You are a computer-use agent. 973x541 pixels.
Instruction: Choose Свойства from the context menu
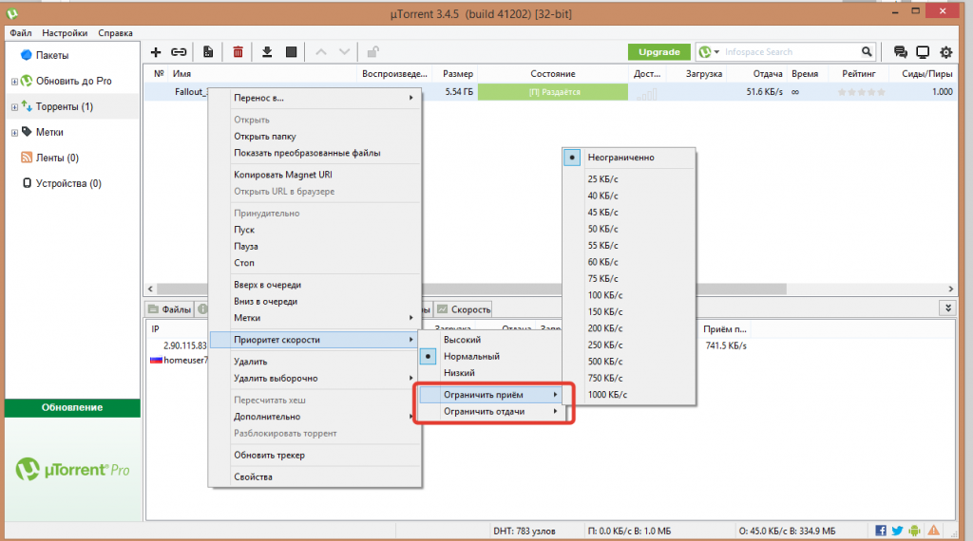253,476
